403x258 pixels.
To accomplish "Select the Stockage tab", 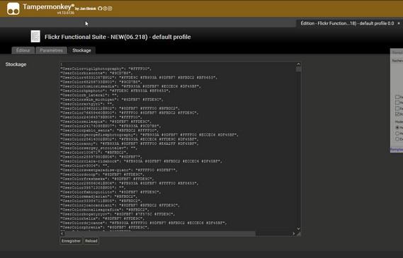I will (81, 50).
